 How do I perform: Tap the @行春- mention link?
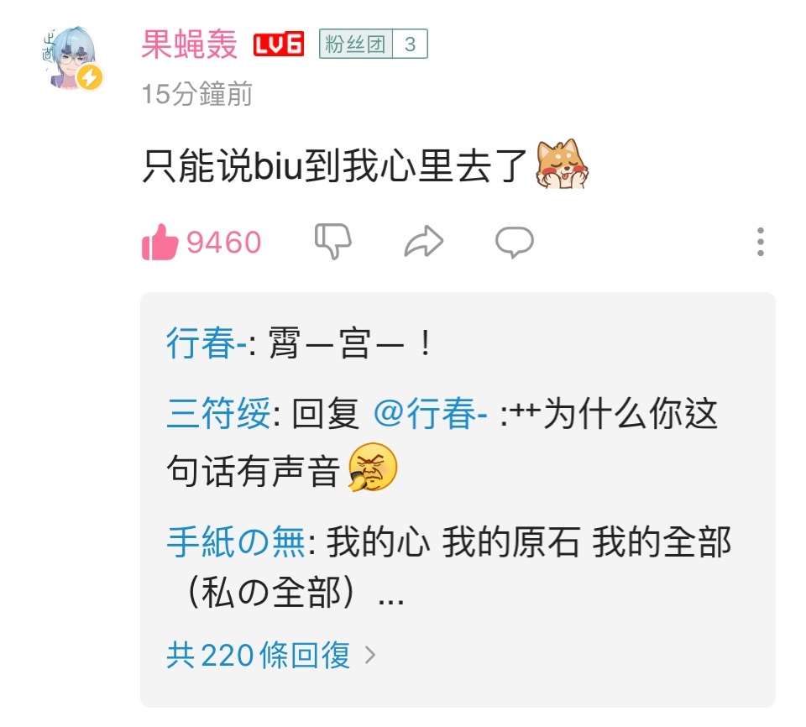(x=431, y=413)
